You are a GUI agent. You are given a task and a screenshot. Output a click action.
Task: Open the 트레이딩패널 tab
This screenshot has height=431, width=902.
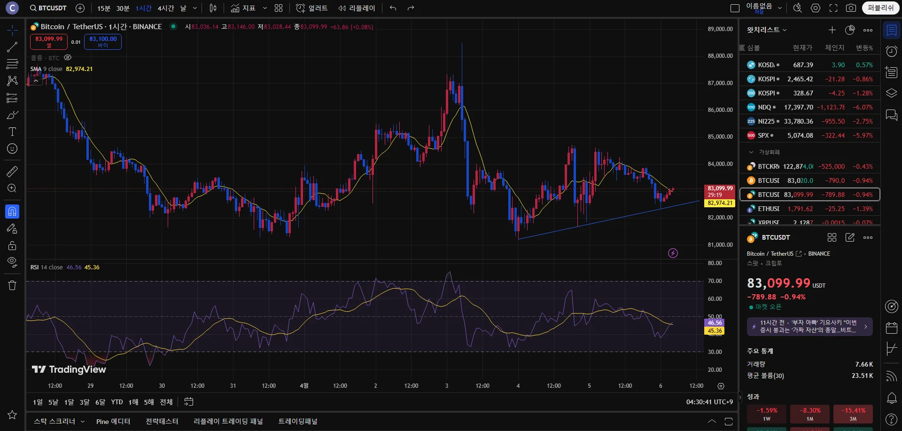click(298, 422)
